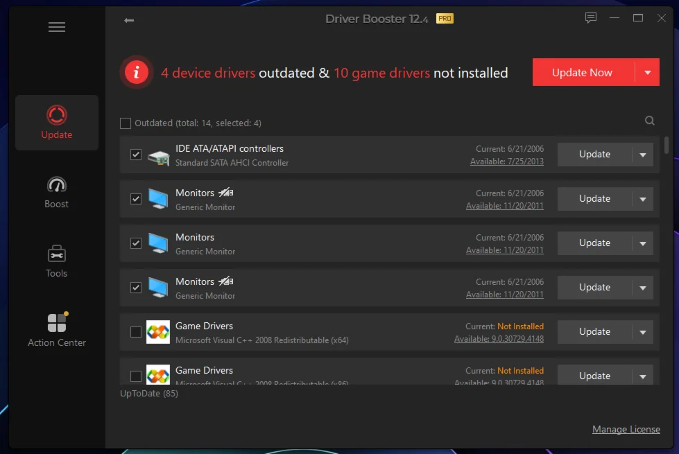Screen dimensions: 679x454
Task: Open the Manage License link
Action: point(626,429)
